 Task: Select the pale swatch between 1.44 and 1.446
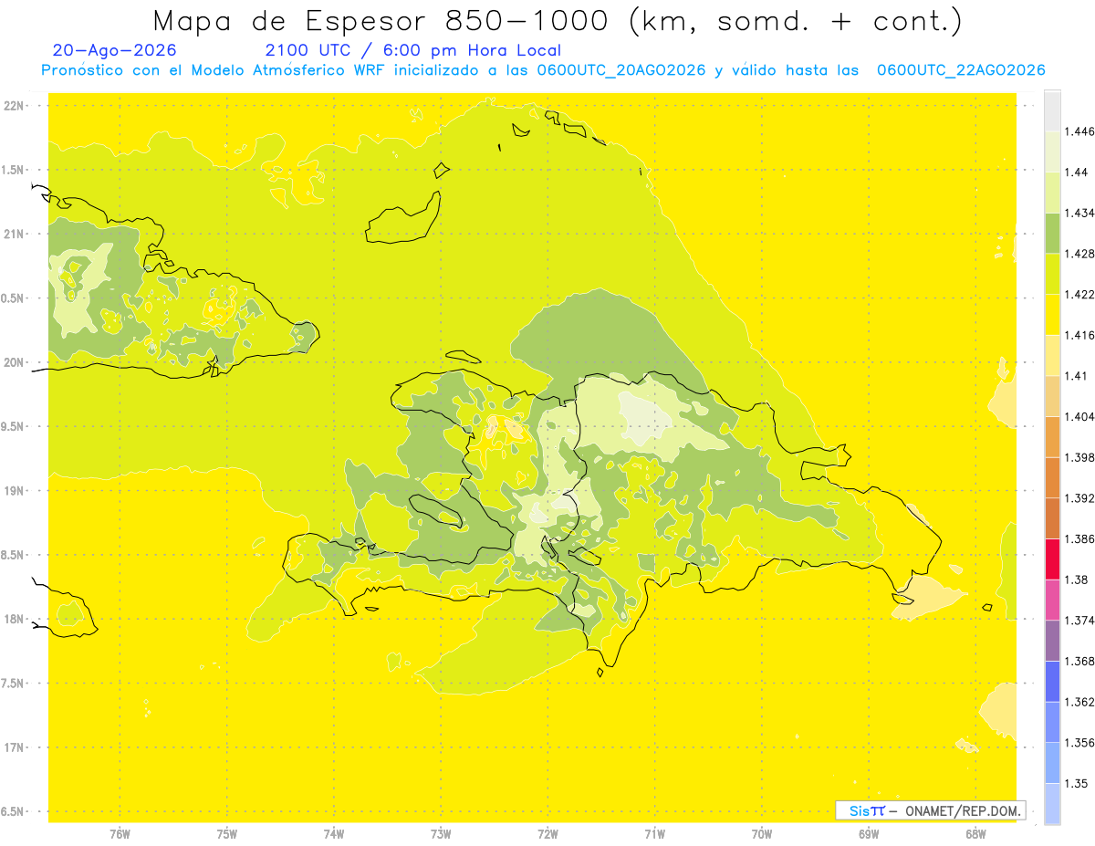tap(1052, 151)
